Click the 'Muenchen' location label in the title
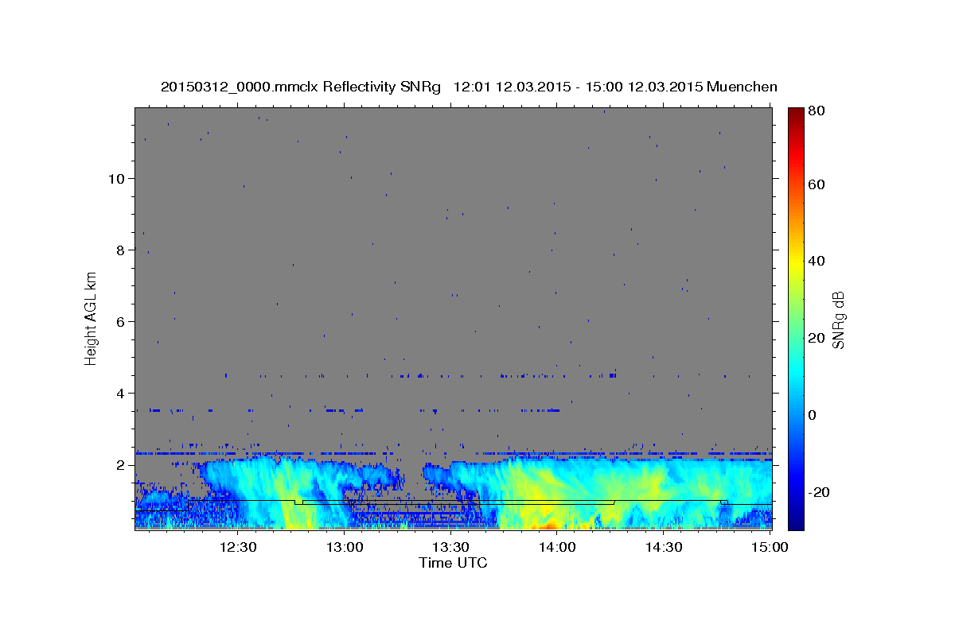This screenshot has width=955, height=636. pos(742,87)
